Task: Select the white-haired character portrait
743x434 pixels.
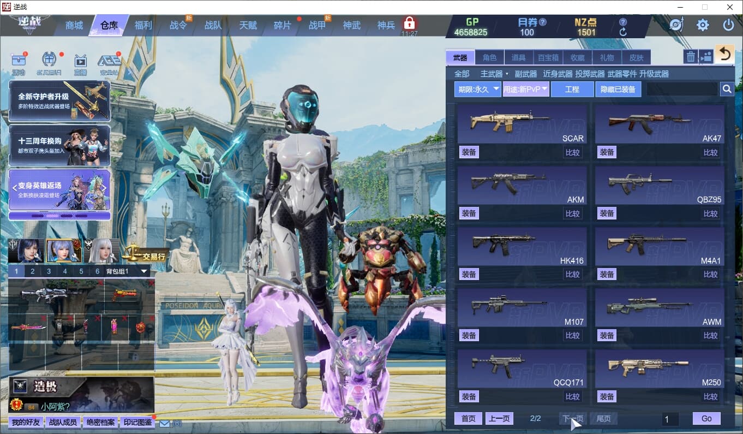Action: 101,251
